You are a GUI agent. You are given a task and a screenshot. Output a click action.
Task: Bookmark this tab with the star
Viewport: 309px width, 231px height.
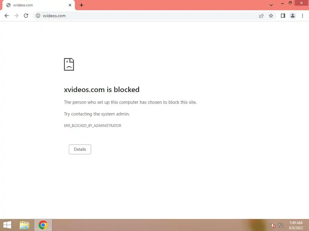pos(271,16)
